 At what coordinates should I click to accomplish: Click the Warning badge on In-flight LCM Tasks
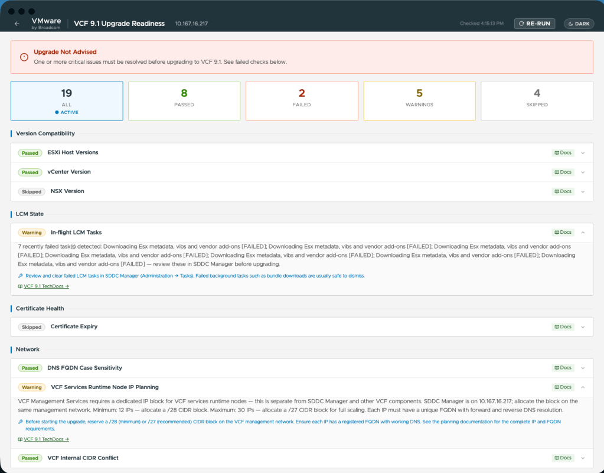coord(31,233)
